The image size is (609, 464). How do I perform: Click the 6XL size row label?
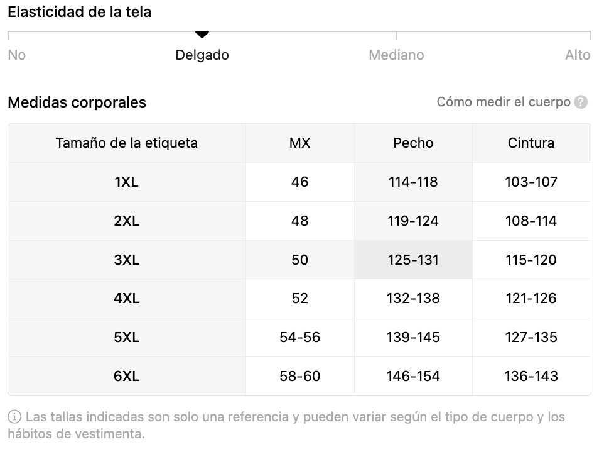[127, 377]
